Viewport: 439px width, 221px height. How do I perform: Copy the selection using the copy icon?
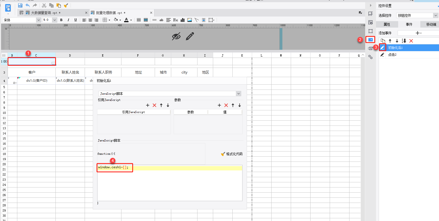[x=51, y=5]
